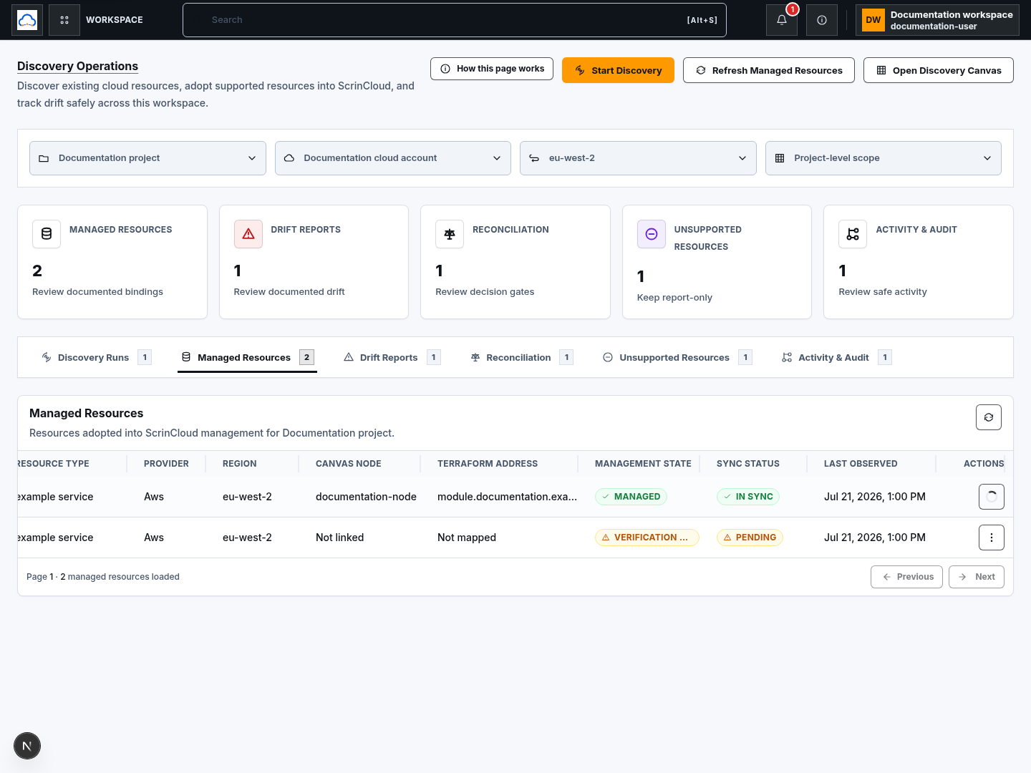Expand the Documentation project dropdown
Viewport: 1031px width, 773px height.
147,158
